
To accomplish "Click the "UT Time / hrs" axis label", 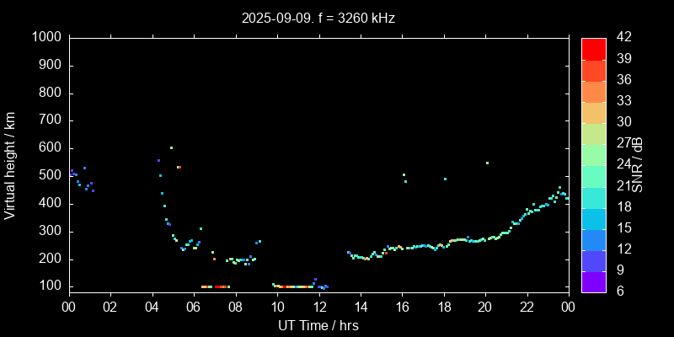I will click(x=318, y=324).
